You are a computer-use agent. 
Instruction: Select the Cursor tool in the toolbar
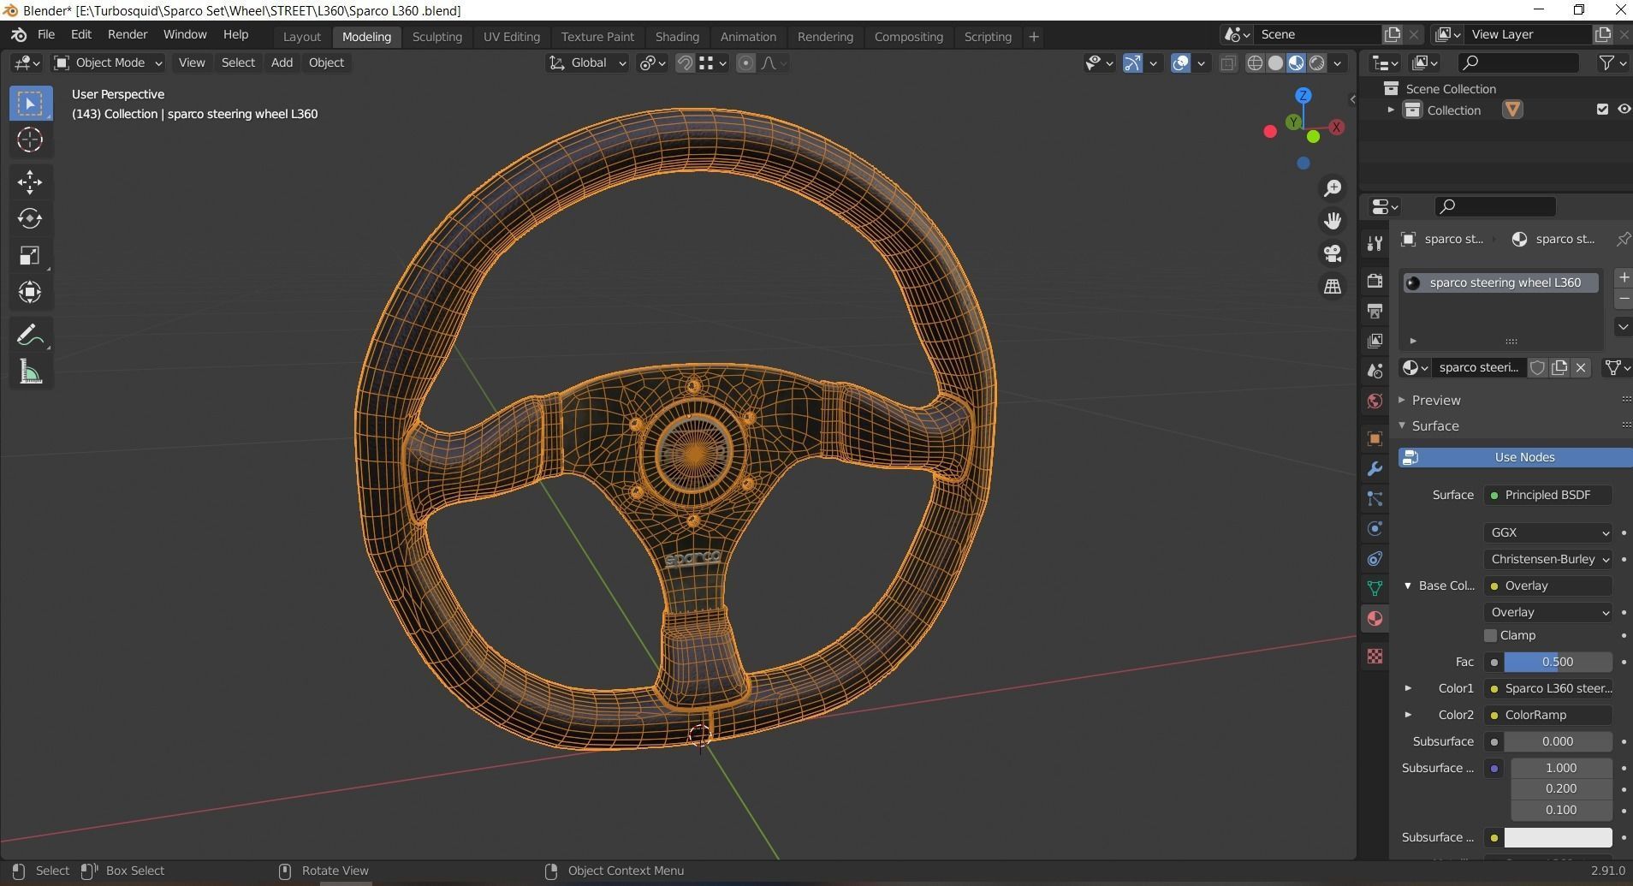click(x=30, y=140)
